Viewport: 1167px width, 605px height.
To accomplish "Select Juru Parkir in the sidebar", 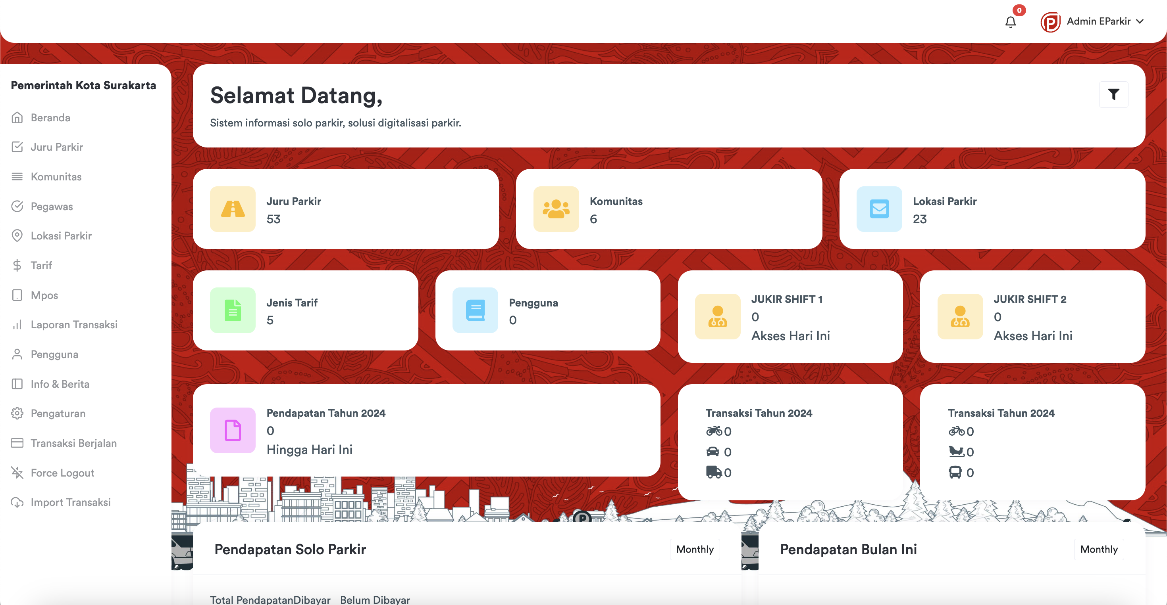I will point(57,147).
